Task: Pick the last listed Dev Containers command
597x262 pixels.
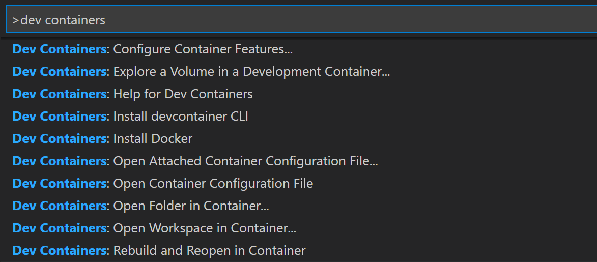Action: (x=159, y=251)
